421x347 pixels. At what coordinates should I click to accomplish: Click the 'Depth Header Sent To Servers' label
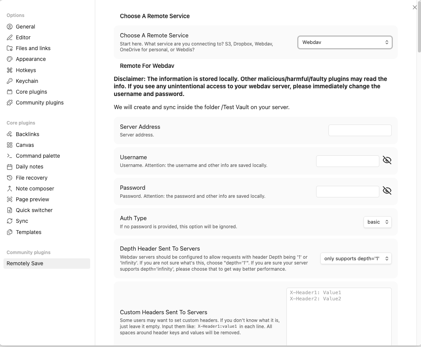(160, 249)
